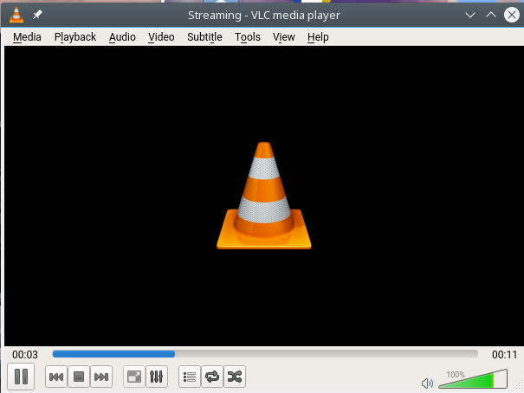Viewport: 524px width, 393px height.
Task: Jump to previous media track
Action: tap(56, 377)
